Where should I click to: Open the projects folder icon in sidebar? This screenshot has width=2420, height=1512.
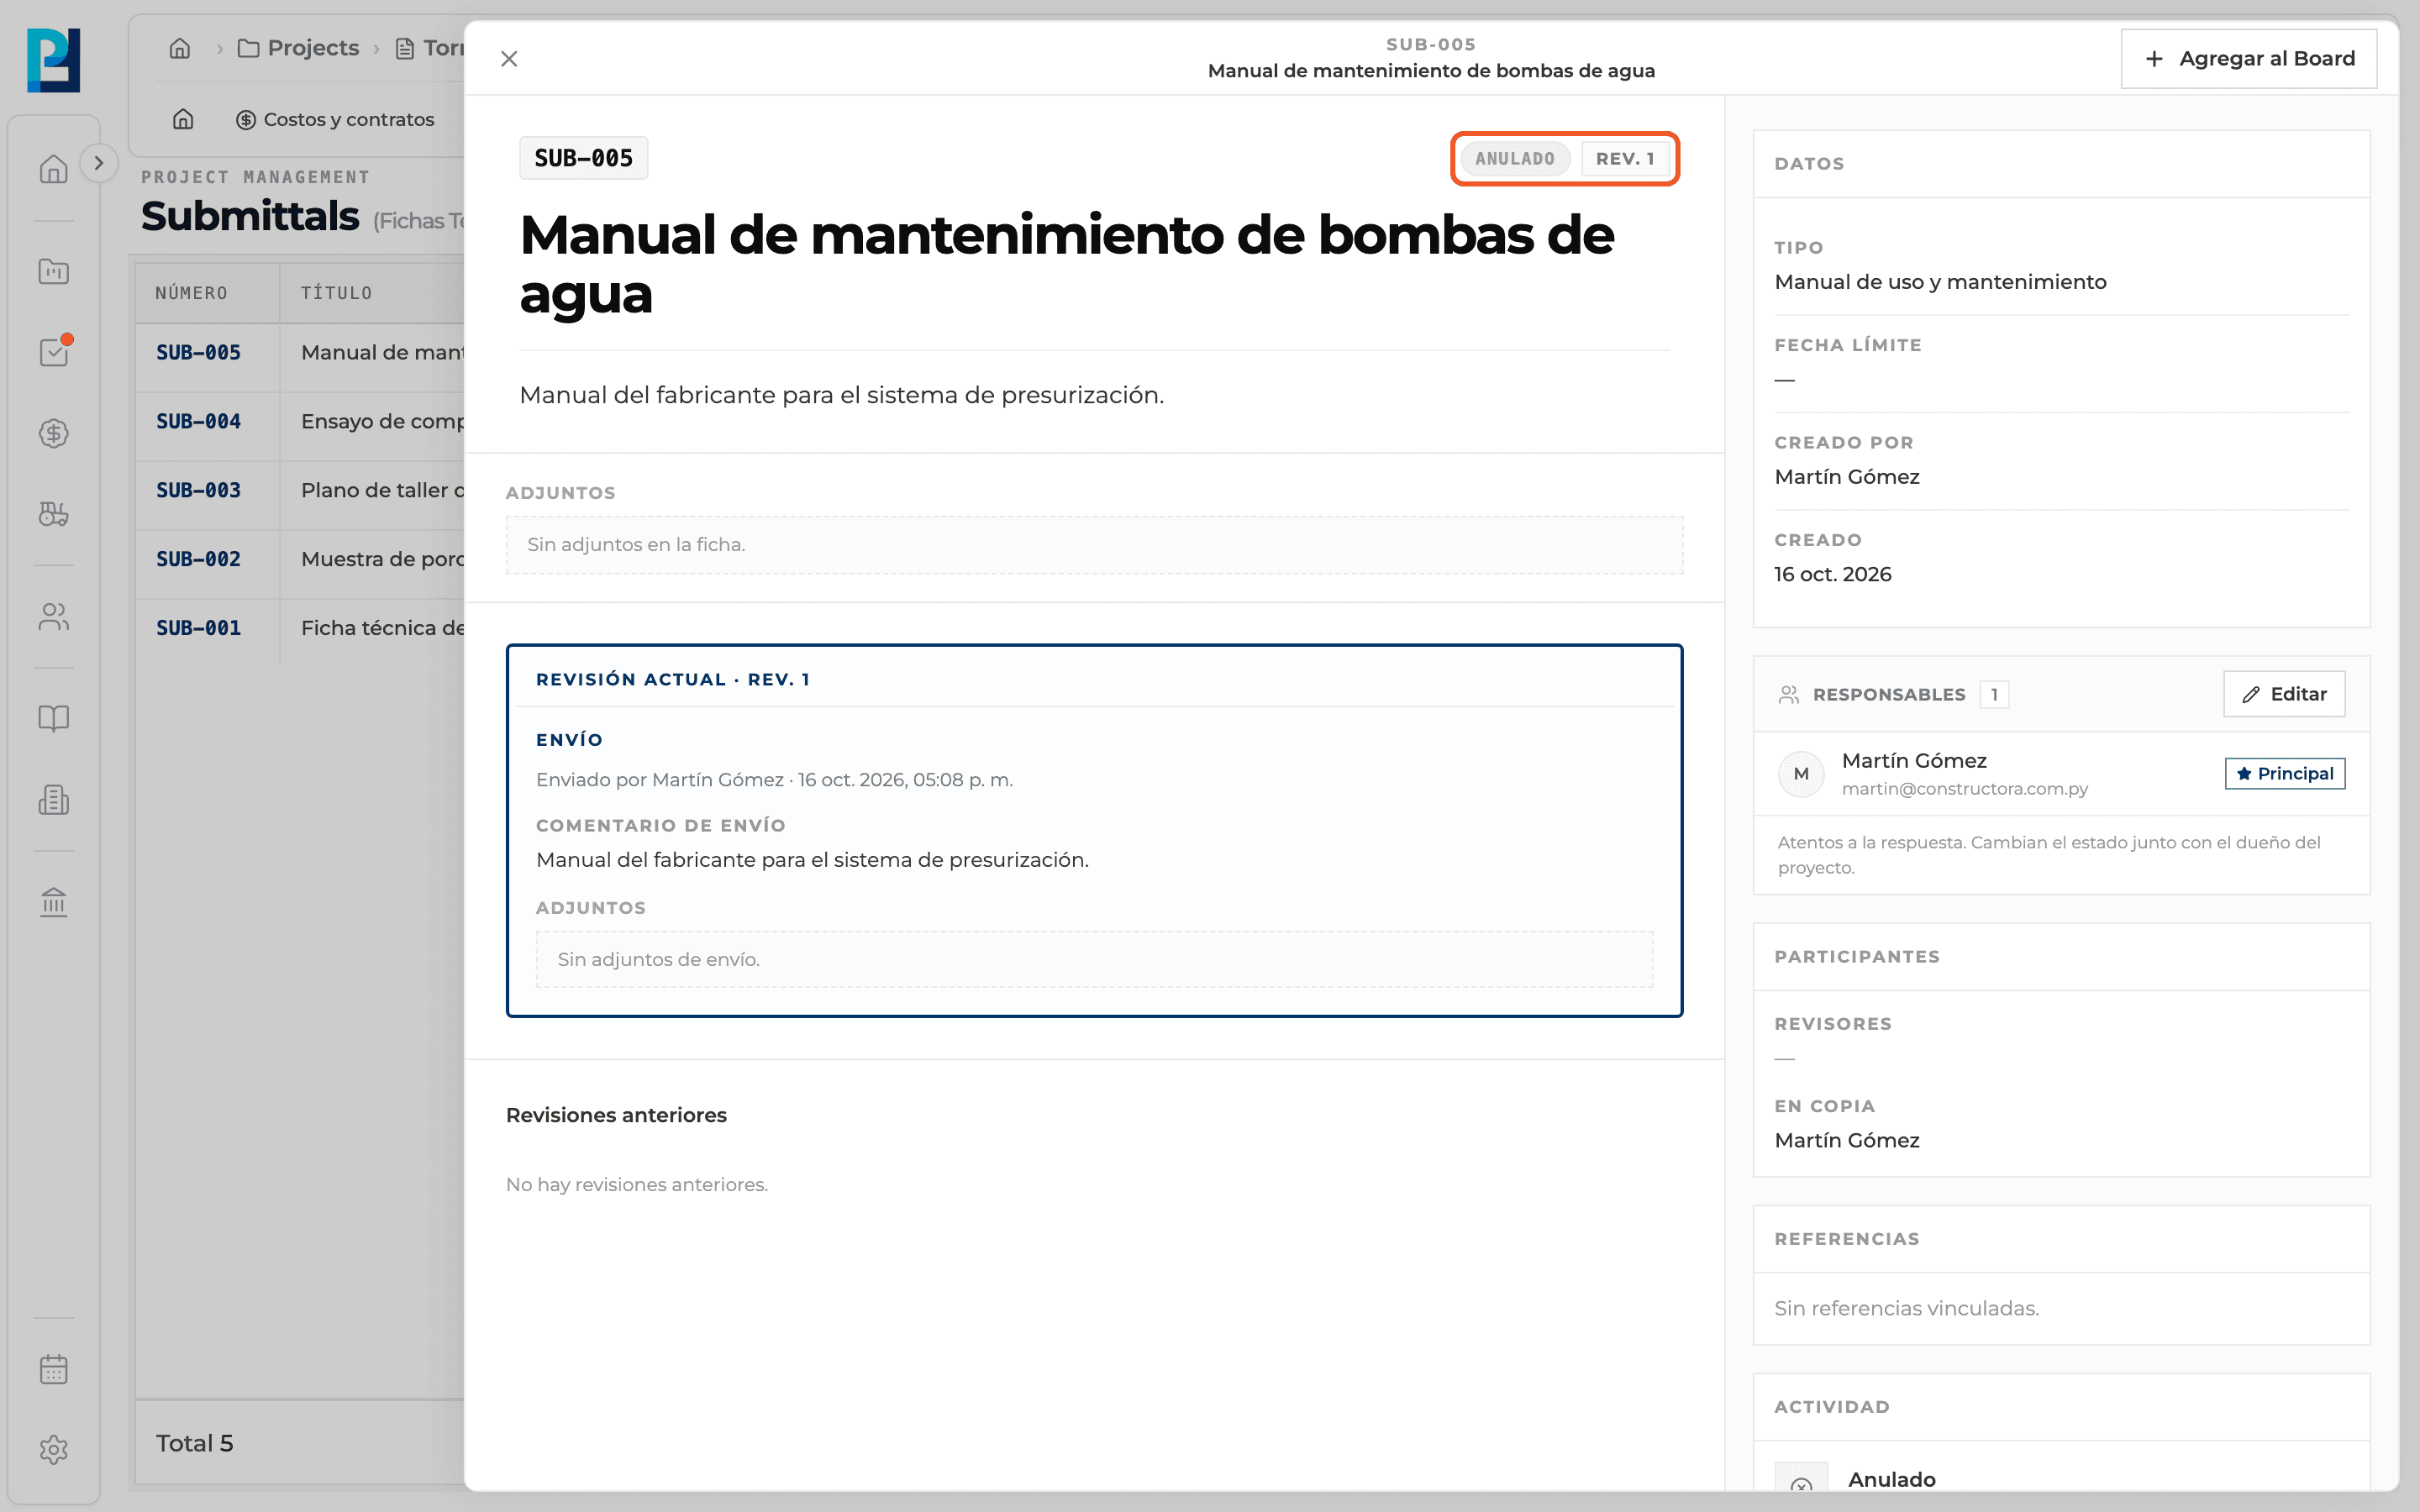pos(54,271)
